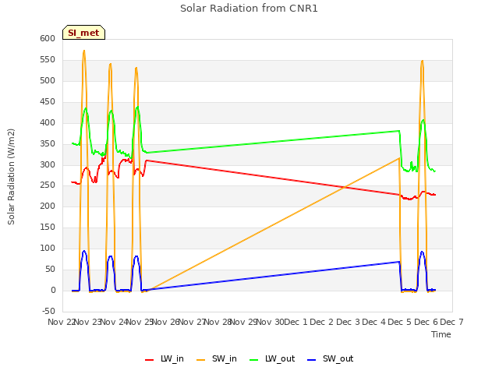Click the y-axis tick label 500
Screen dimensions: 499x374
pos(48,80)
